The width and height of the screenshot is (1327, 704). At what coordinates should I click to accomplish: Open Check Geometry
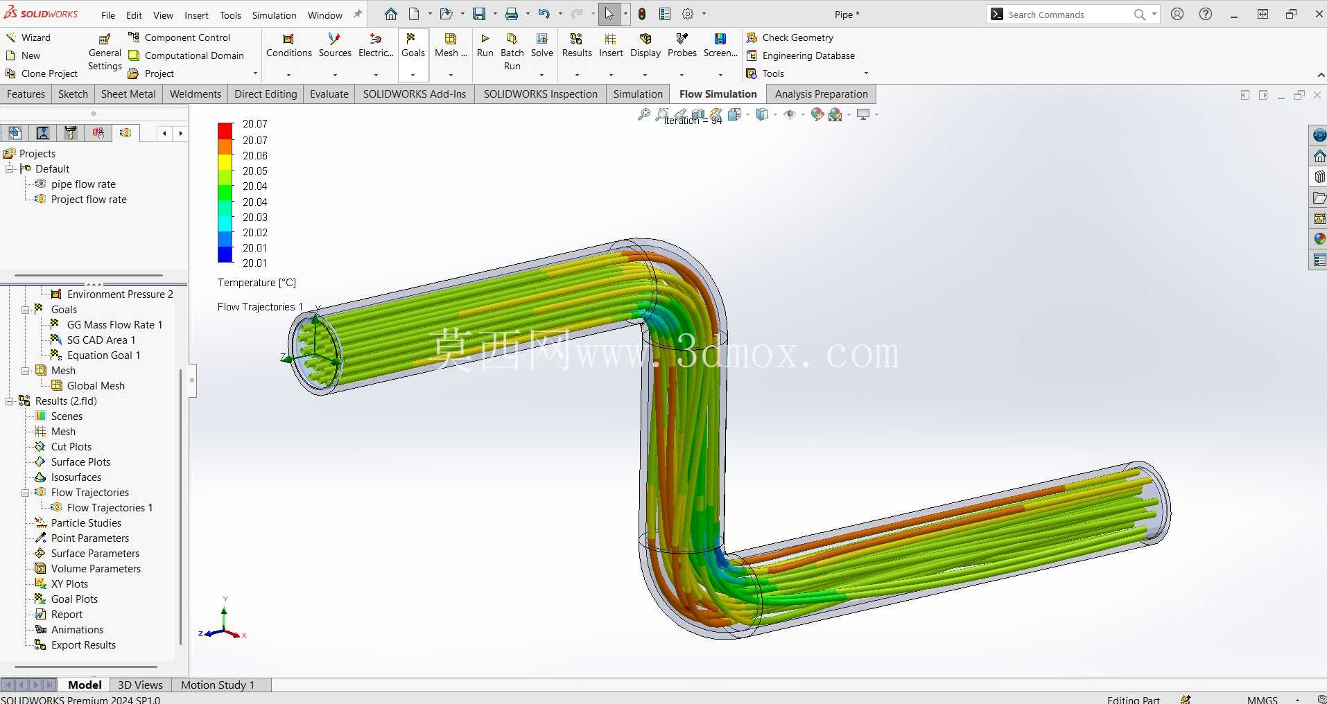pyautogui.click(x=790, y=37)
